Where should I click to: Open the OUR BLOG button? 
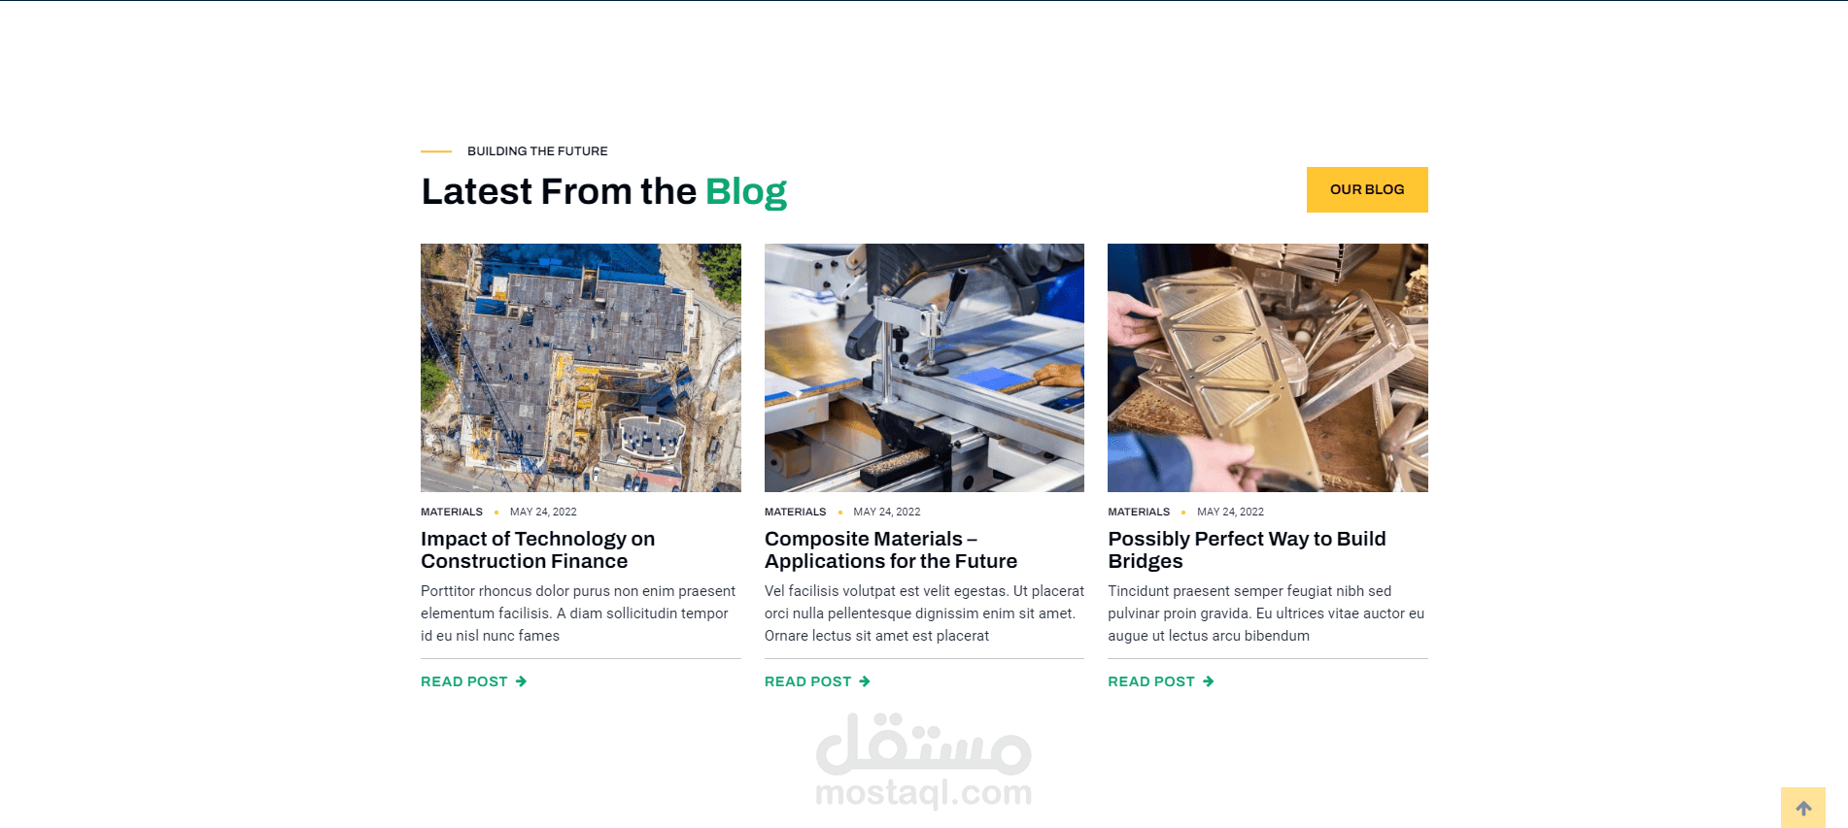tap(1367, 189)
